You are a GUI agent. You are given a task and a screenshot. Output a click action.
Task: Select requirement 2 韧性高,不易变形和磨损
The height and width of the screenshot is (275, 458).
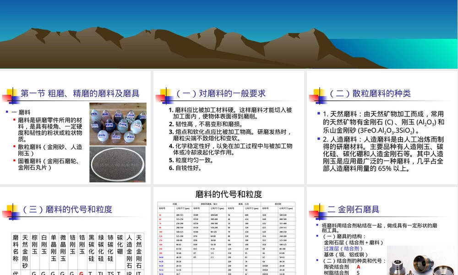pyautogui.click(x=206, y=124)
